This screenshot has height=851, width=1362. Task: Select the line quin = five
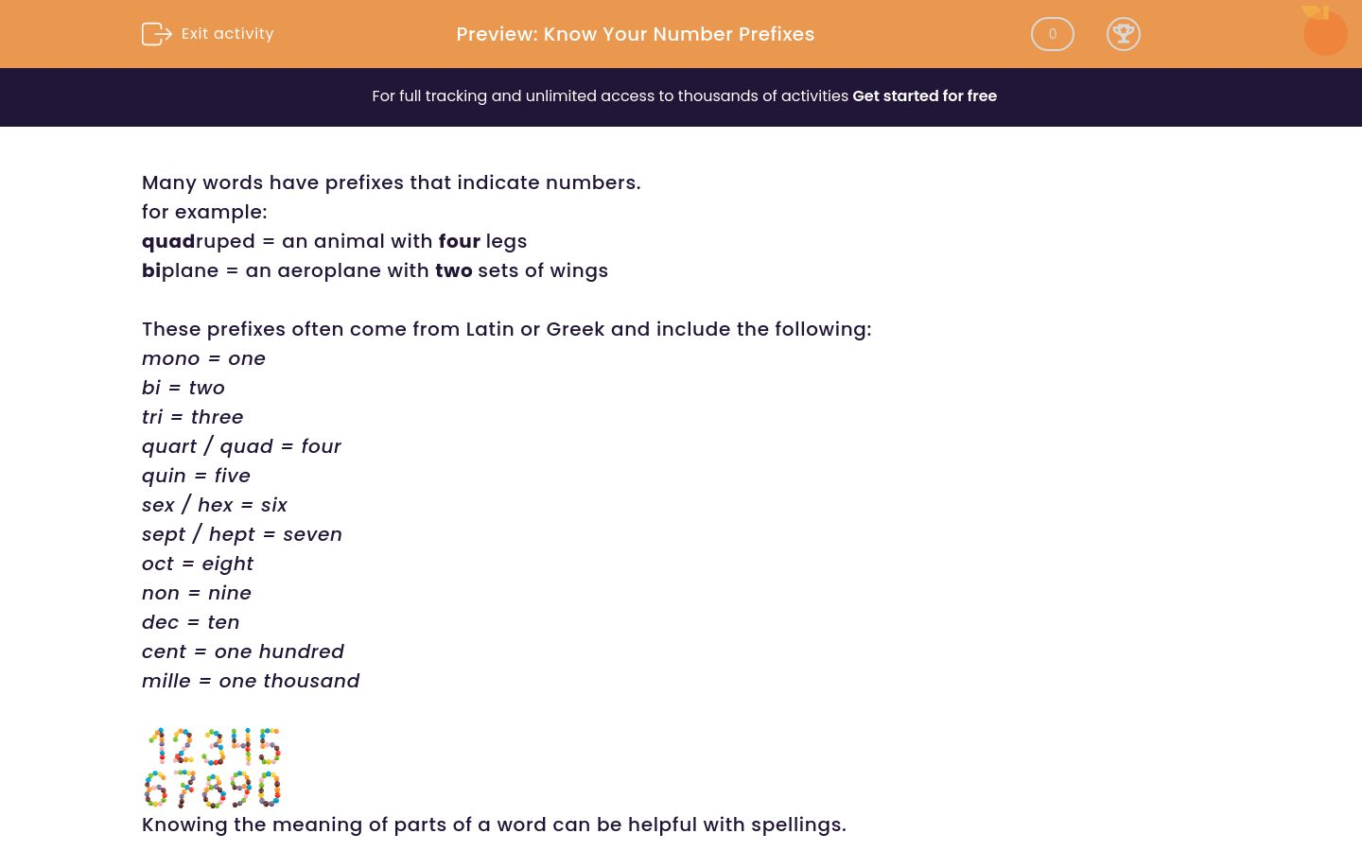(196, 476)
